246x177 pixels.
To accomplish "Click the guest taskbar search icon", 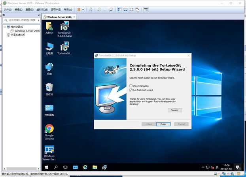I will tap(56, 167).
